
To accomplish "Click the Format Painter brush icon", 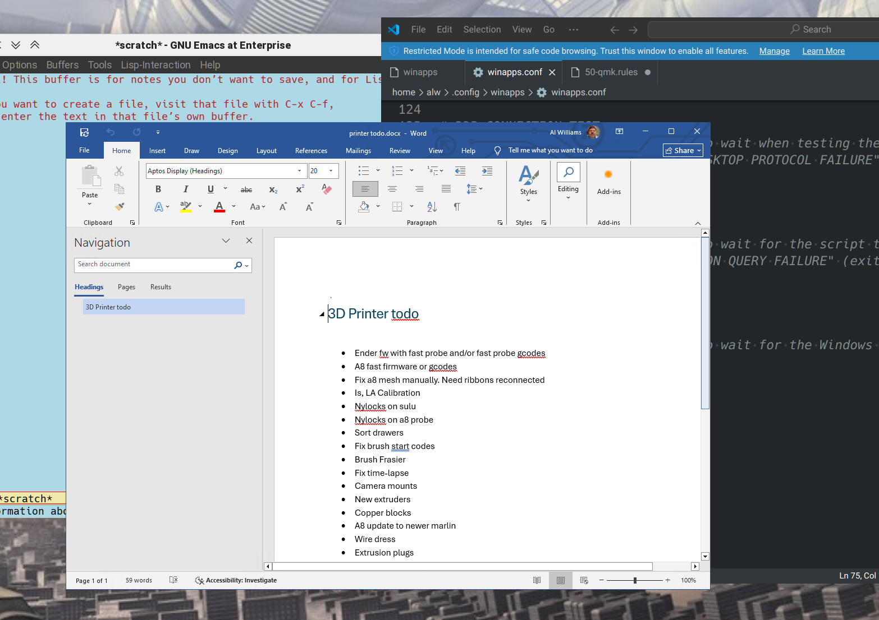I will coord(119,207).
